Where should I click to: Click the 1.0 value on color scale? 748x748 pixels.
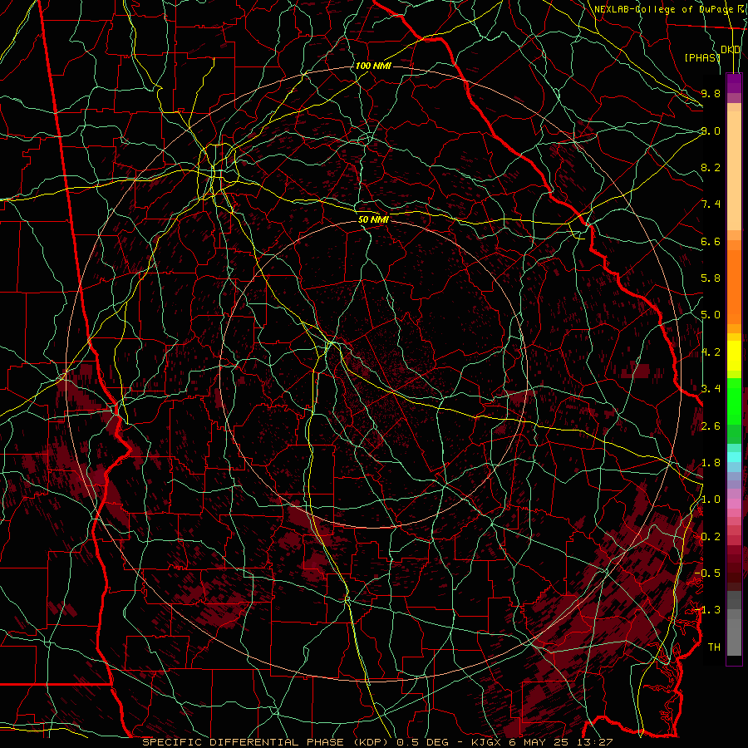click(x=711, y=499)
